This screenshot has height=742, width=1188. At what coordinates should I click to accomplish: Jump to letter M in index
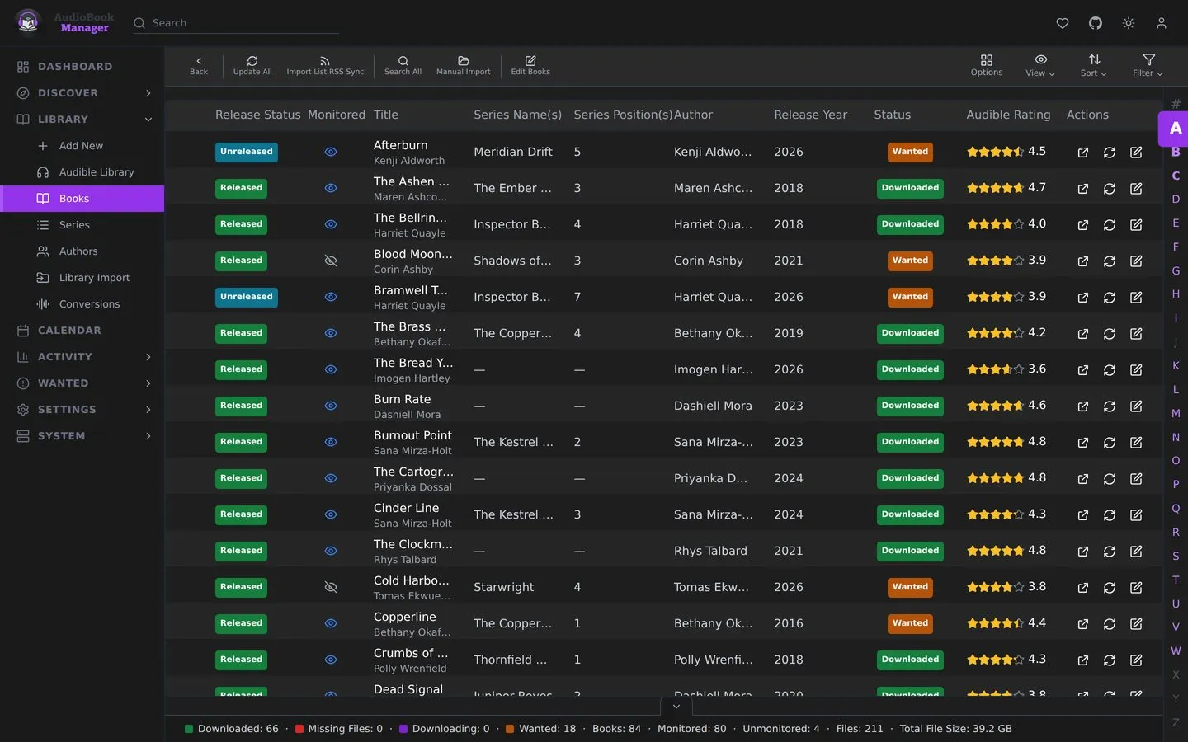1176,413
